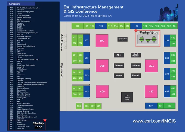
Task: Select blue booth 405 on the map
Action: 87,91
